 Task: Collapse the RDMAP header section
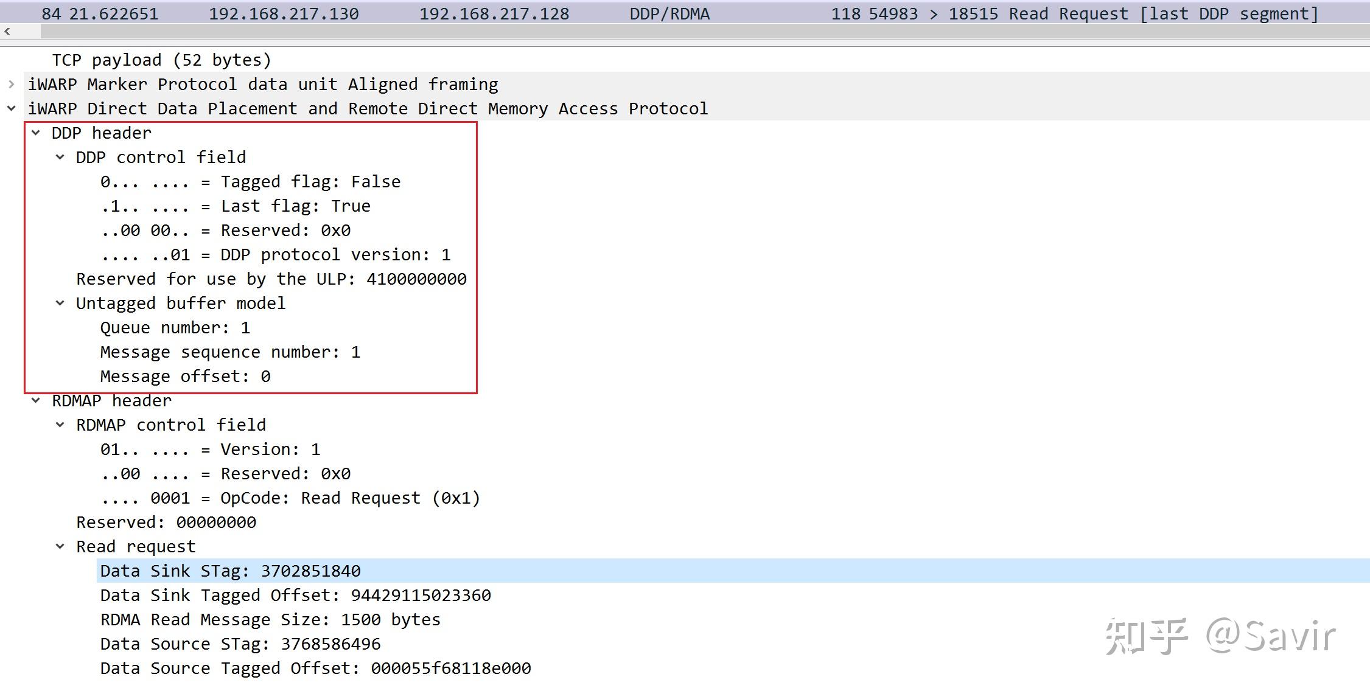36,400
